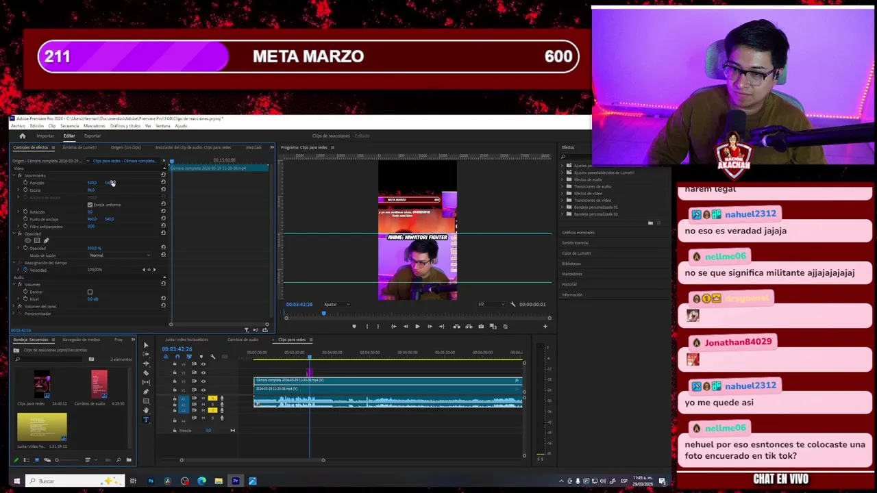Open the Archivo menu

coord(18,126)
